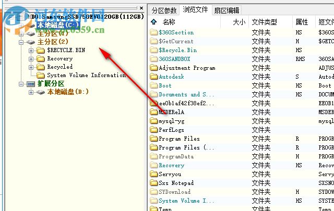
Task: Sort by the 文件类型 column header
Action: pyautogui.click(x=265, y=22)
